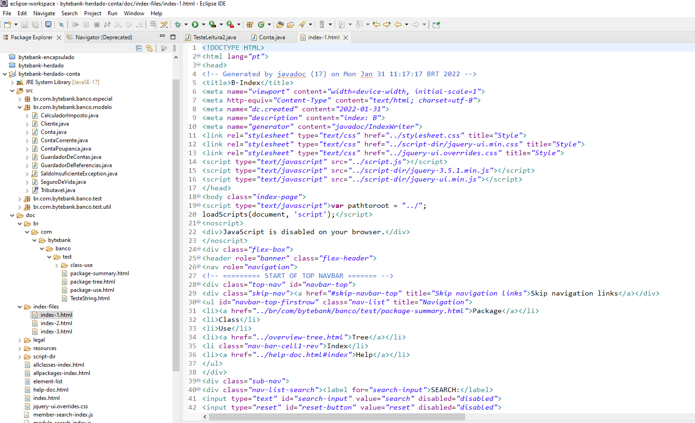Expand JRE System Library node
The image size is (695, 423).
pos(12,82)
